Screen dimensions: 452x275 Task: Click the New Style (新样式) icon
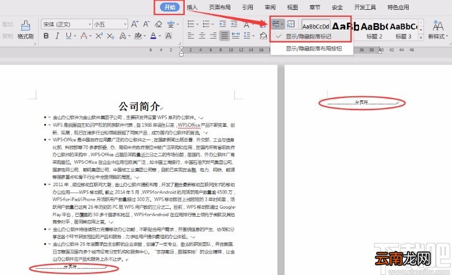pyautogui.click(x=438, y=26)
